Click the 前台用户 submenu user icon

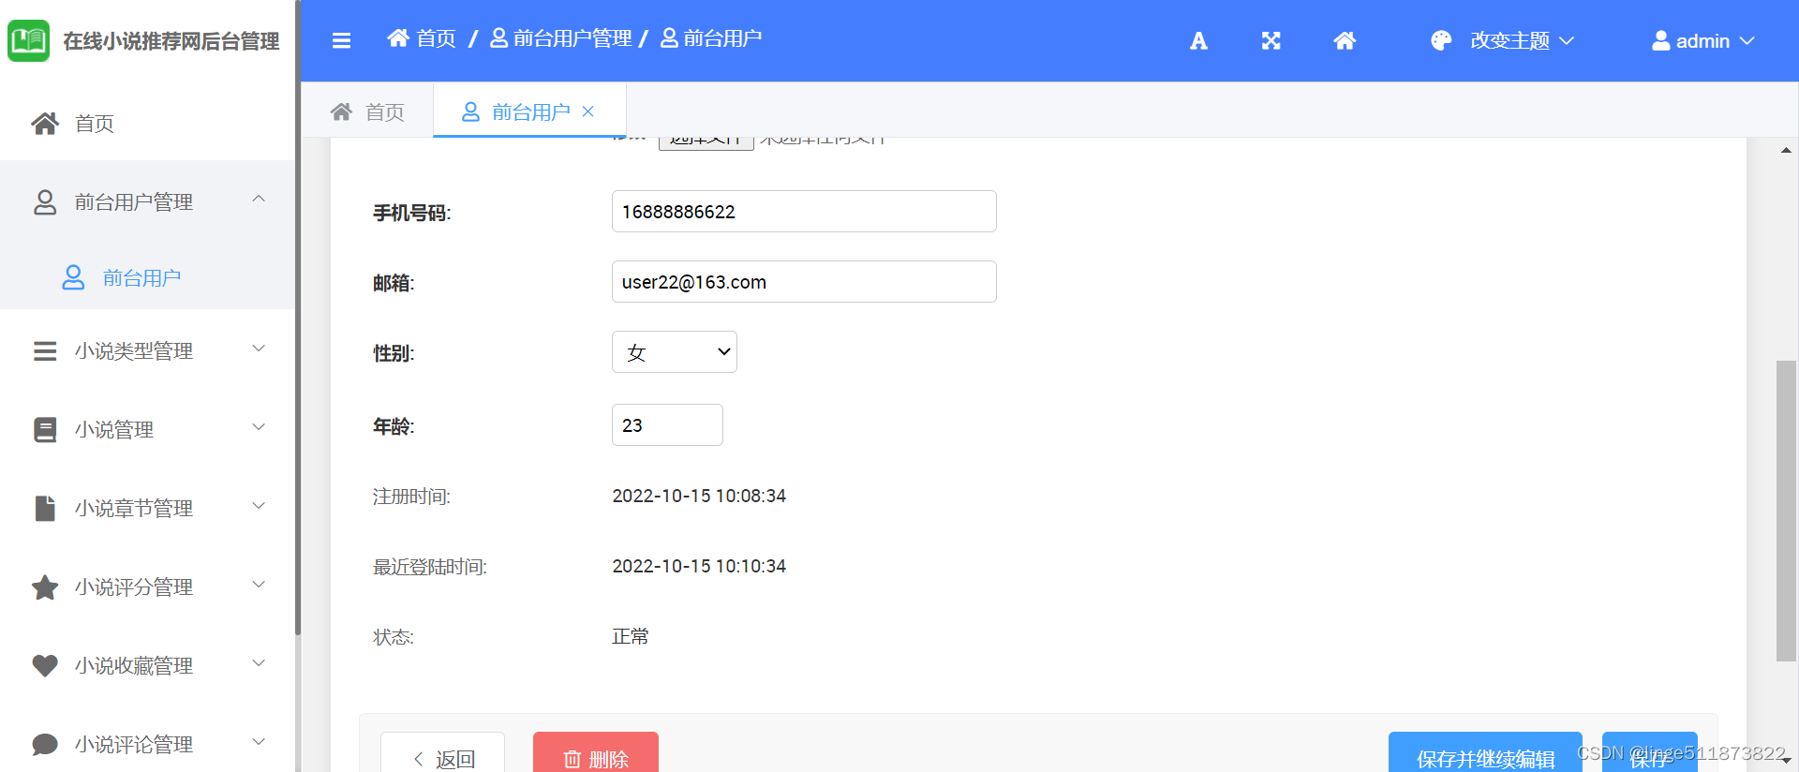(x=73, y=277)
